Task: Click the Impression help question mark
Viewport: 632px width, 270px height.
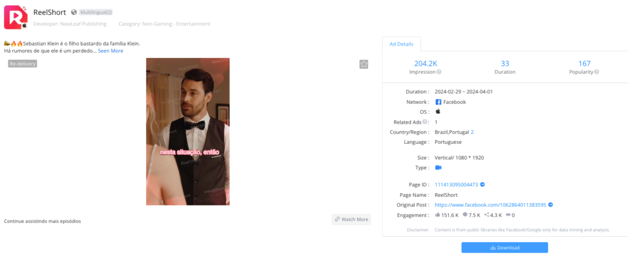Action: coord(439,72)
